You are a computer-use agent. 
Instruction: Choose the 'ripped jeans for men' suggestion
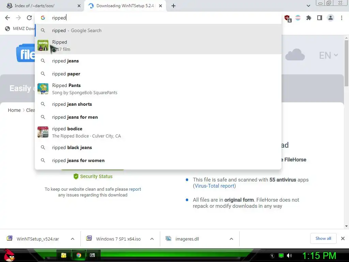[x=158, y=117]
